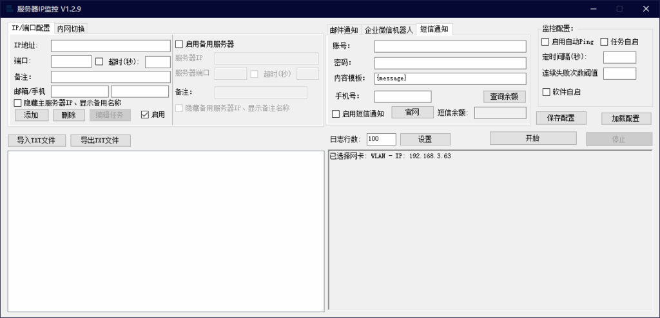This screenshot has height=318, width=660.
Task: Click the first 邮箱/手机 input box
Action: click(79, 91)
